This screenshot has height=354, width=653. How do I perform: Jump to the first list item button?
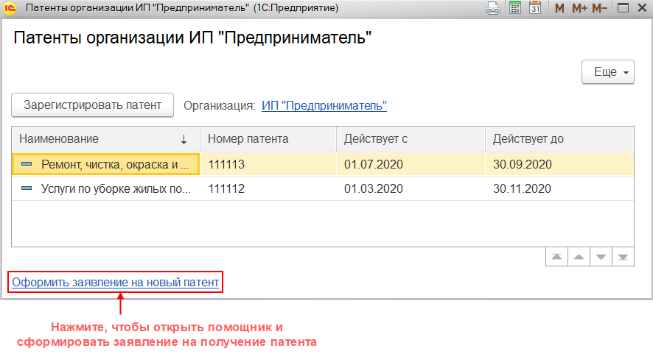pyautogui.click(x=556, y=257)
